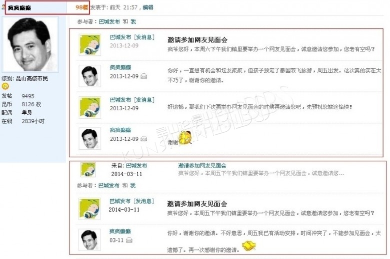This screenshot has width=390, height=259.
Task: Open large profile portrait of 疯疯癫癫
Action: tap(30, 44)
